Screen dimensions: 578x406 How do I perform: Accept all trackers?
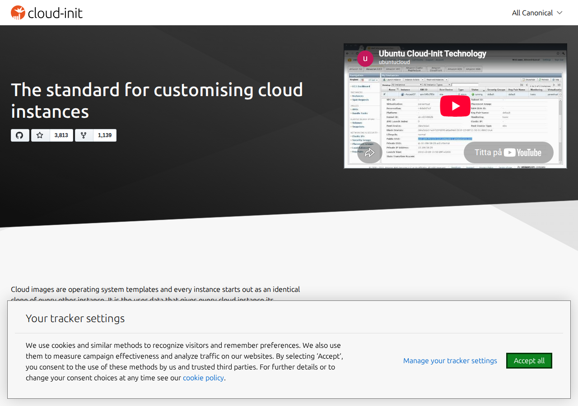tap(529, 360)
